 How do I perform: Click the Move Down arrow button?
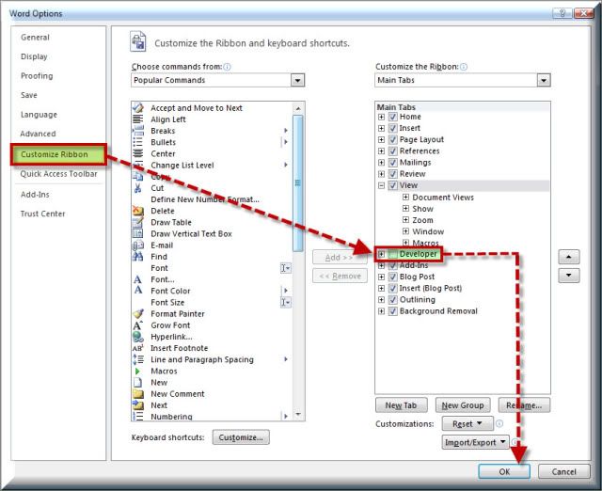tap(568, 276)
